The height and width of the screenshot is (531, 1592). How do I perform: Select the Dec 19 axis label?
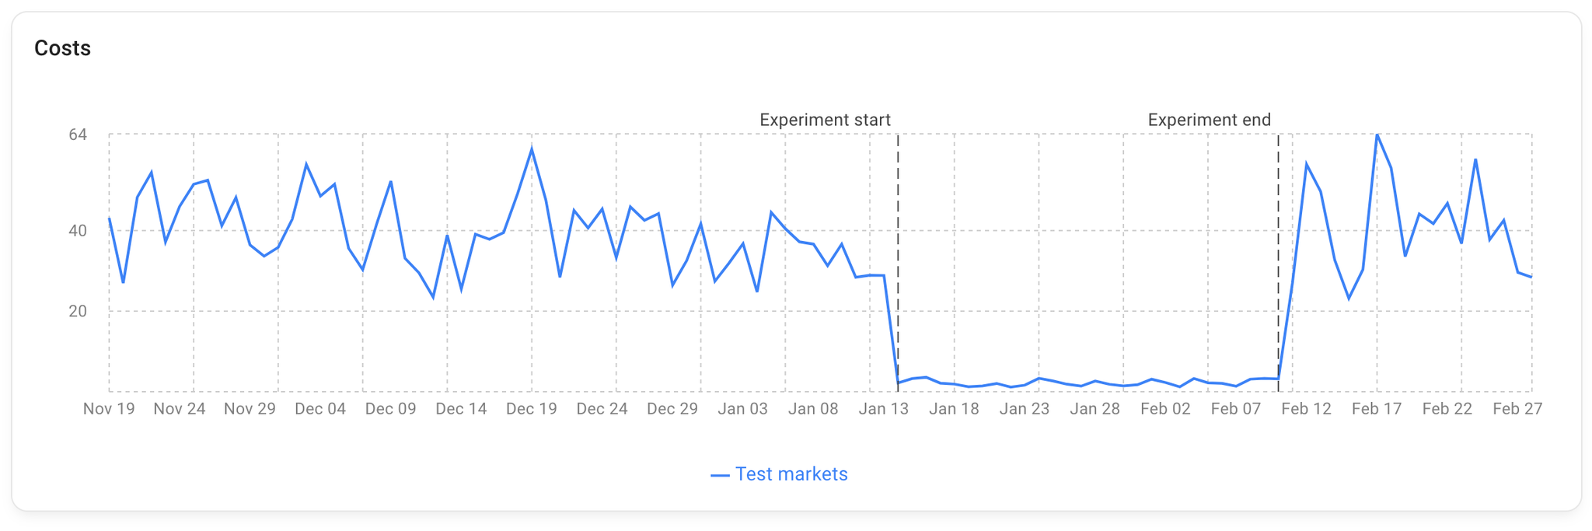[x=532, y=409]
